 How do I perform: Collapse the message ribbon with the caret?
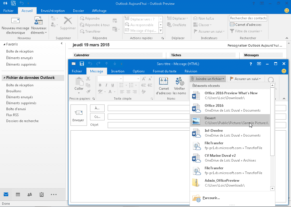click(x=284, y=99)
